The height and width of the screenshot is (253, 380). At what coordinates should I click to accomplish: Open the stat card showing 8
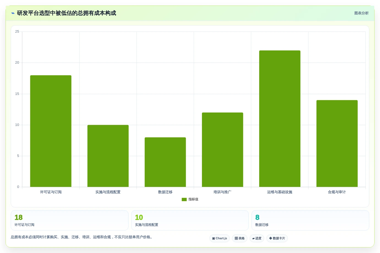[310, 220]
